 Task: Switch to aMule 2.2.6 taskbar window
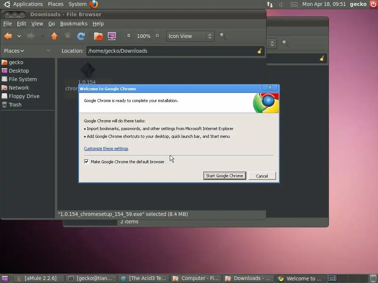pyautogui.click(x=38, y=279)
